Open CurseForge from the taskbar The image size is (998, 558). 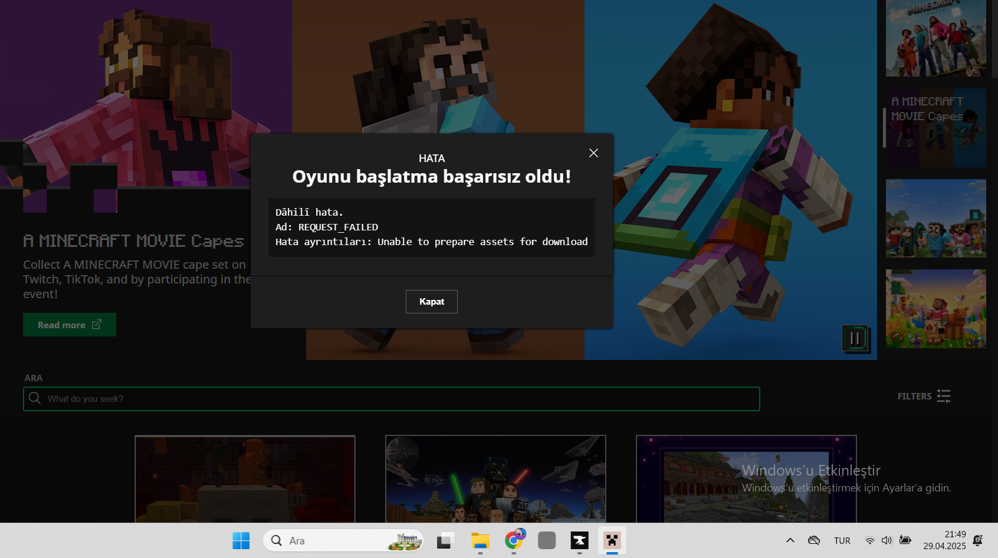click(x=579, y=540)
